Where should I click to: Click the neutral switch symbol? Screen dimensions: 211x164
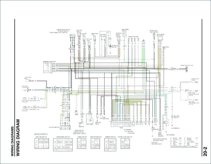pyautogui.click(x=172, y=117)
